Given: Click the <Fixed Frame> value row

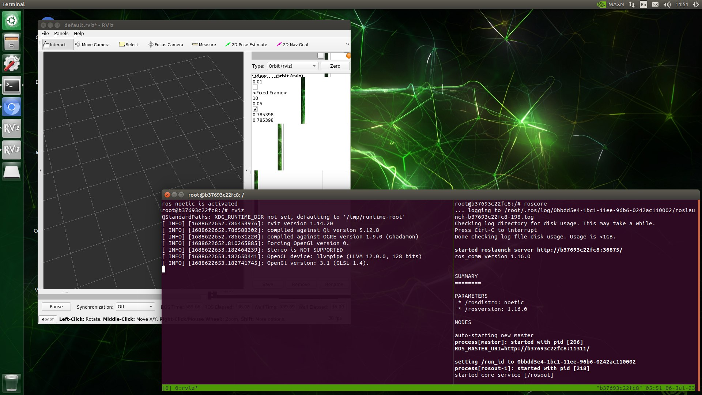Looking at the screenshot, I should (x=270, y=93).
